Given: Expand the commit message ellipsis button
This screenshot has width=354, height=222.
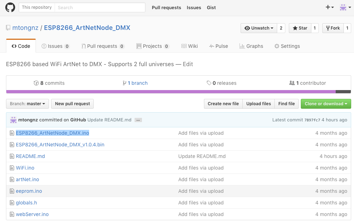Looking at the screenshot, I should click(x=138, y=120).
